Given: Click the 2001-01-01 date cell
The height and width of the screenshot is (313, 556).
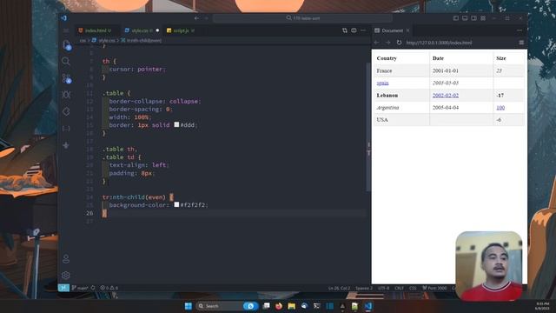Looking at the screenshot, I should (461, 70).
